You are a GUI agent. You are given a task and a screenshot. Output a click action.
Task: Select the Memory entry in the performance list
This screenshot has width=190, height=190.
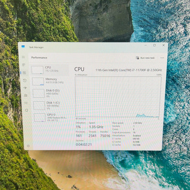(x=50, y=81)
